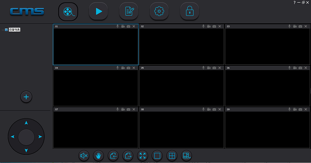Start recording on channel 09
The height and width of the screenshot is (163, 311).
click(x=295, y=109)
